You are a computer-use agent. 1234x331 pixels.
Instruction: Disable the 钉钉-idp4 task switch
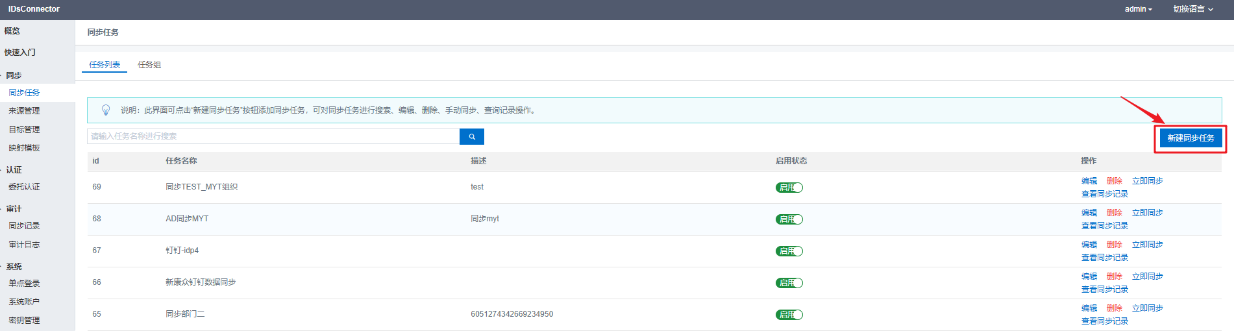(x=789, y=251)
